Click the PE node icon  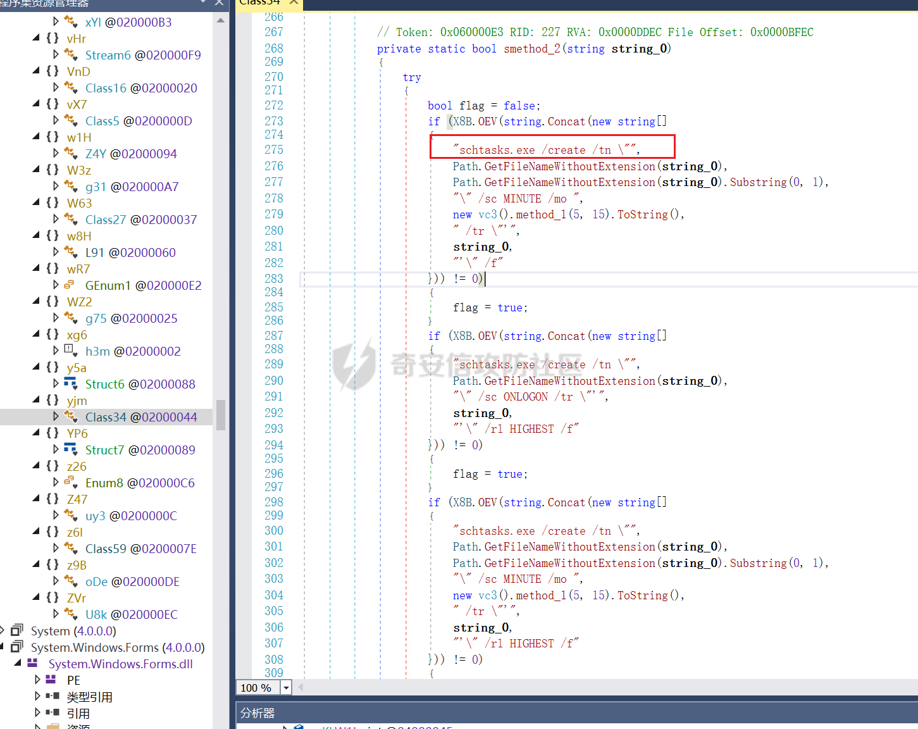click(x=51, y=679)
